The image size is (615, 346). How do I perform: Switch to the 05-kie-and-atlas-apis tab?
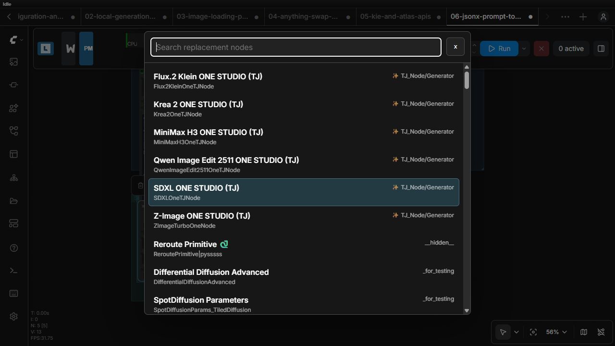tap(401, 16)
